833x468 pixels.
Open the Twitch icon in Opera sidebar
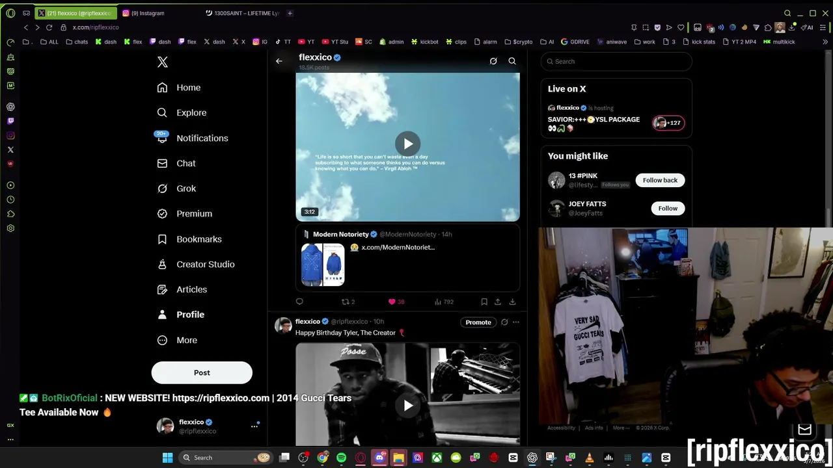pos(10,121)
